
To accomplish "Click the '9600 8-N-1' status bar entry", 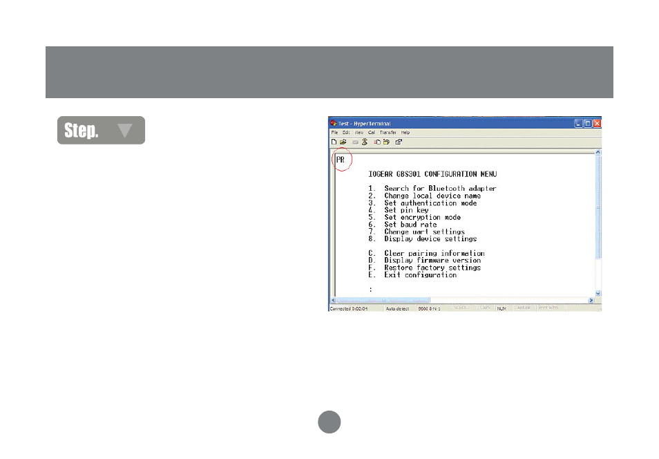I will [429, 309].
